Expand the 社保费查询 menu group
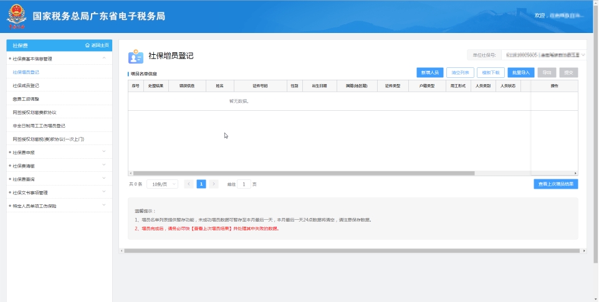 104,179
